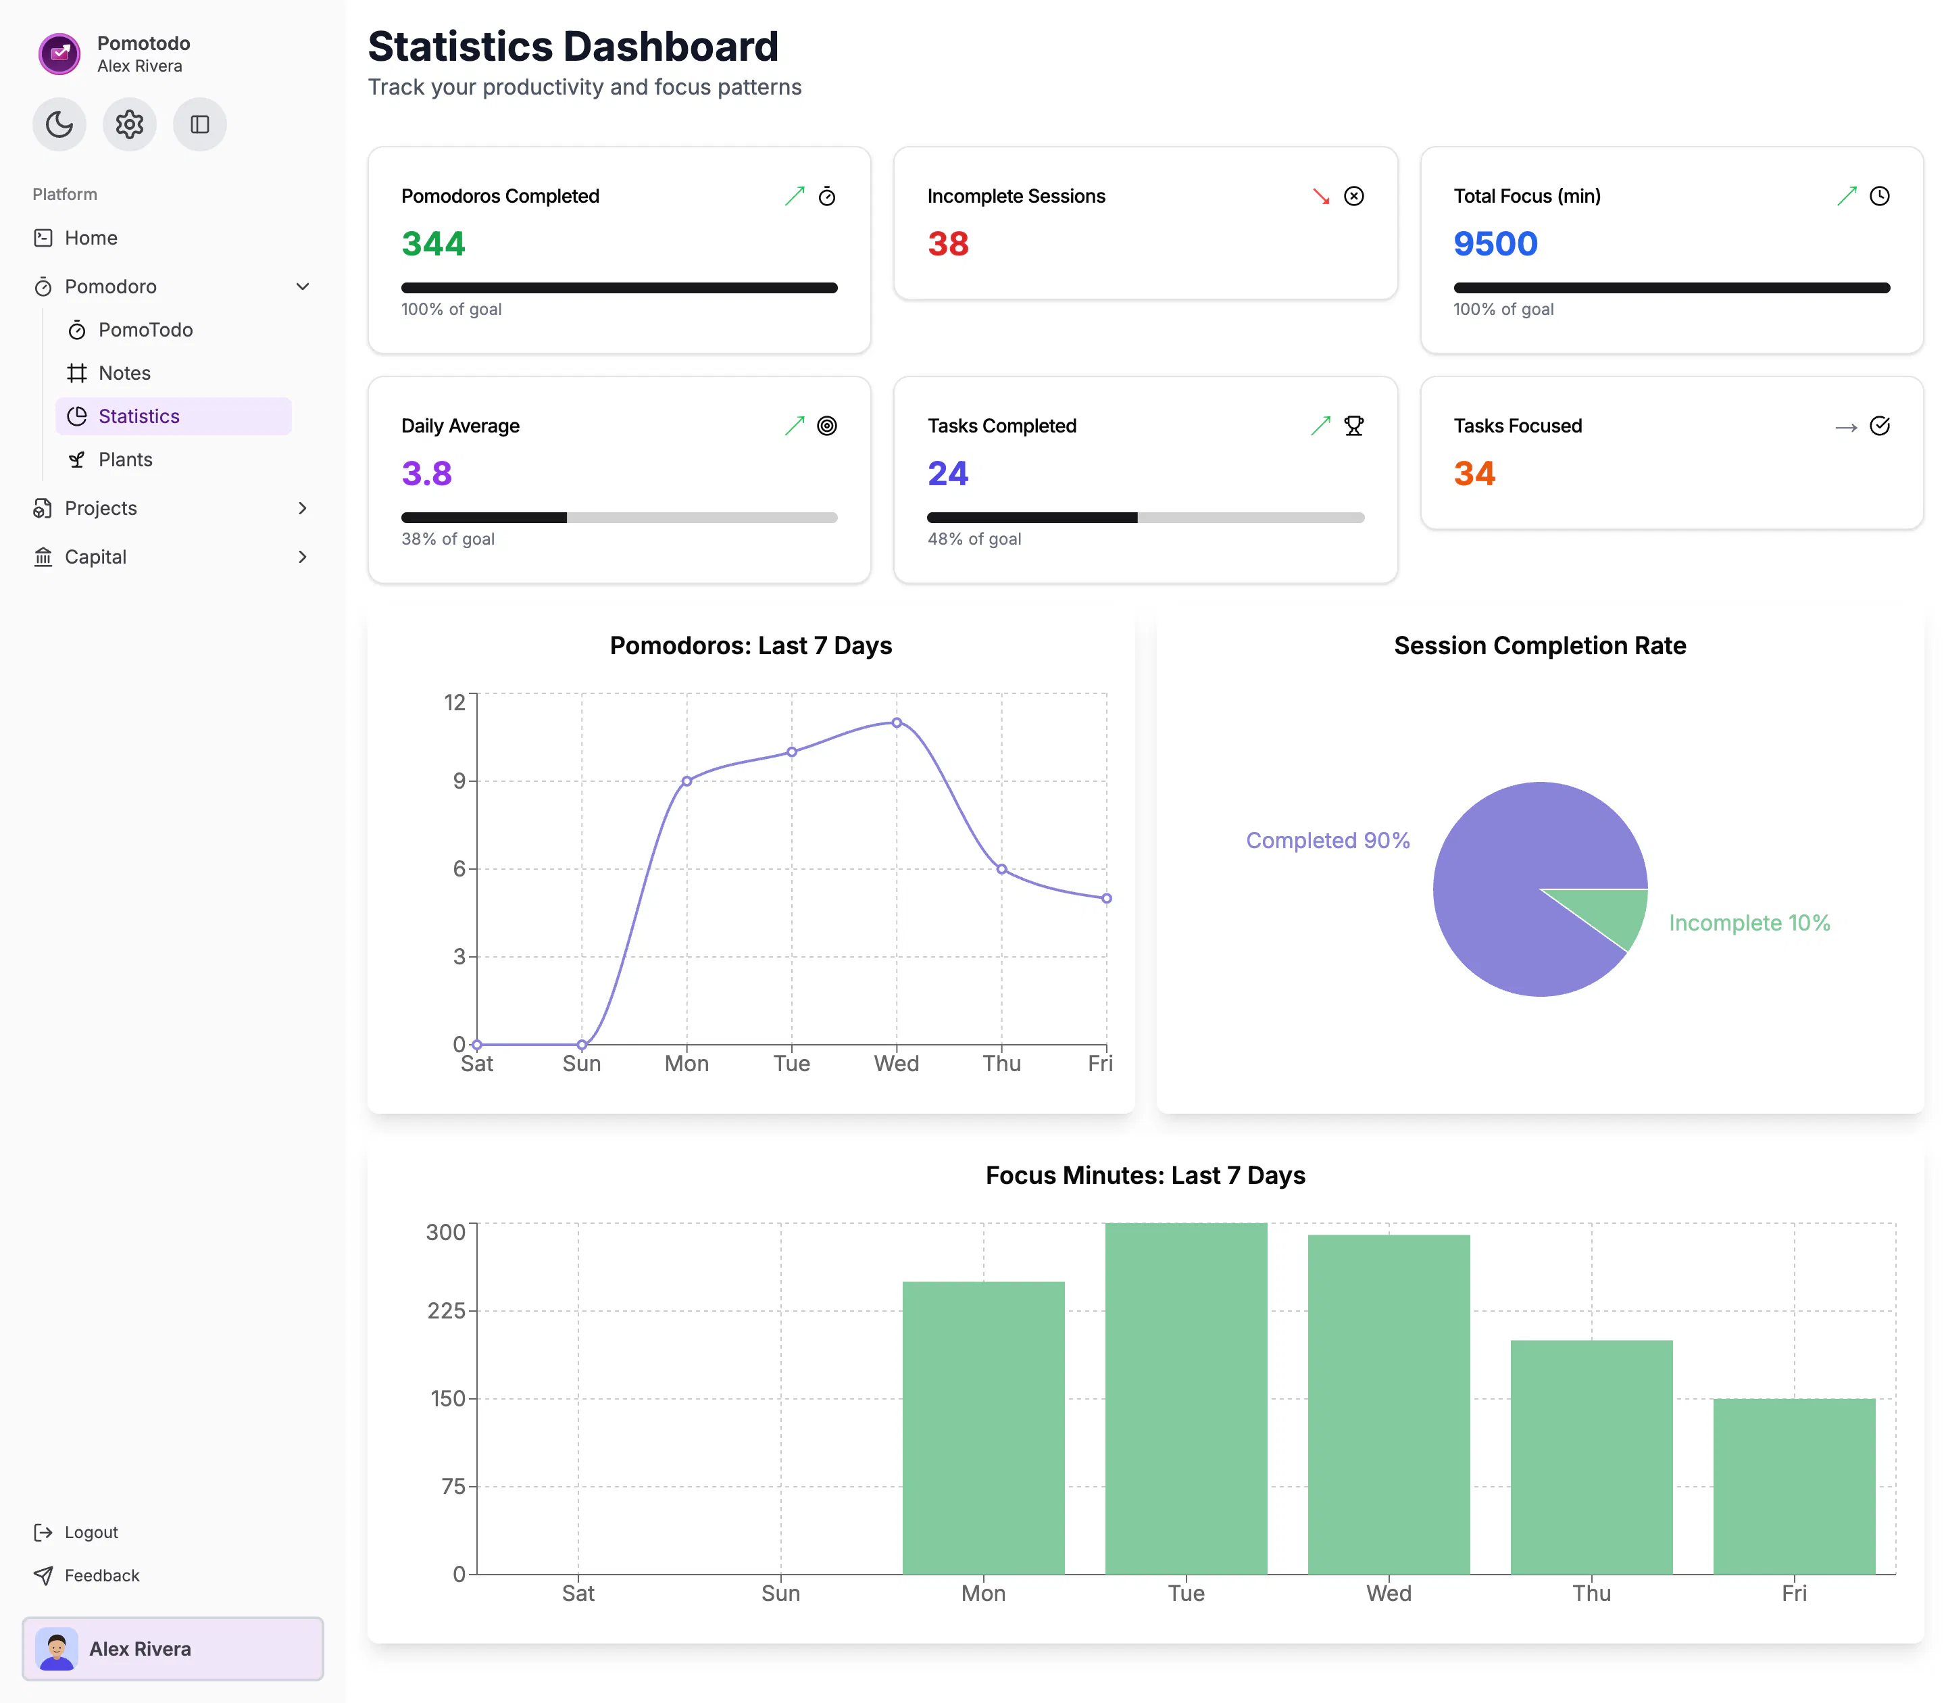Click the Wed data point on the line chart
1946x1703 pixels.
[x=896, y=723]
